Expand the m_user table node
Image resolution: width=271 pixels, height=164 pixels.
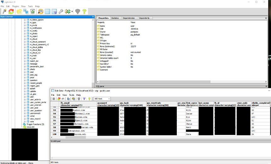[25, 58]
